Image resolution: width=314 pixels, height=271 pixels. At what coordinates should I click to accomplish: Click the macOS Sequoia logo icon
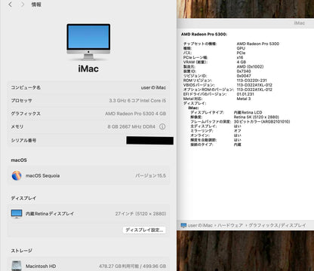click(17, 175)
